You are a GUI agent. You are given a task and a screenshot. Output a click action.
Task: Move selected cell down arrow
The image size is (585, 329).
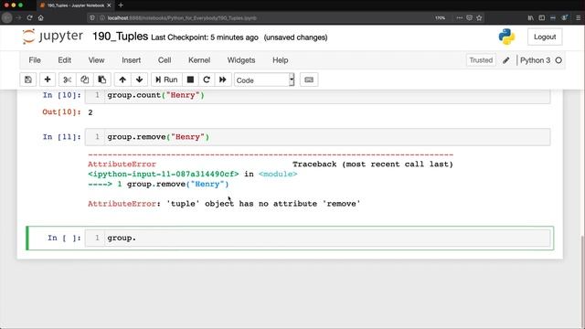[140, 80]
